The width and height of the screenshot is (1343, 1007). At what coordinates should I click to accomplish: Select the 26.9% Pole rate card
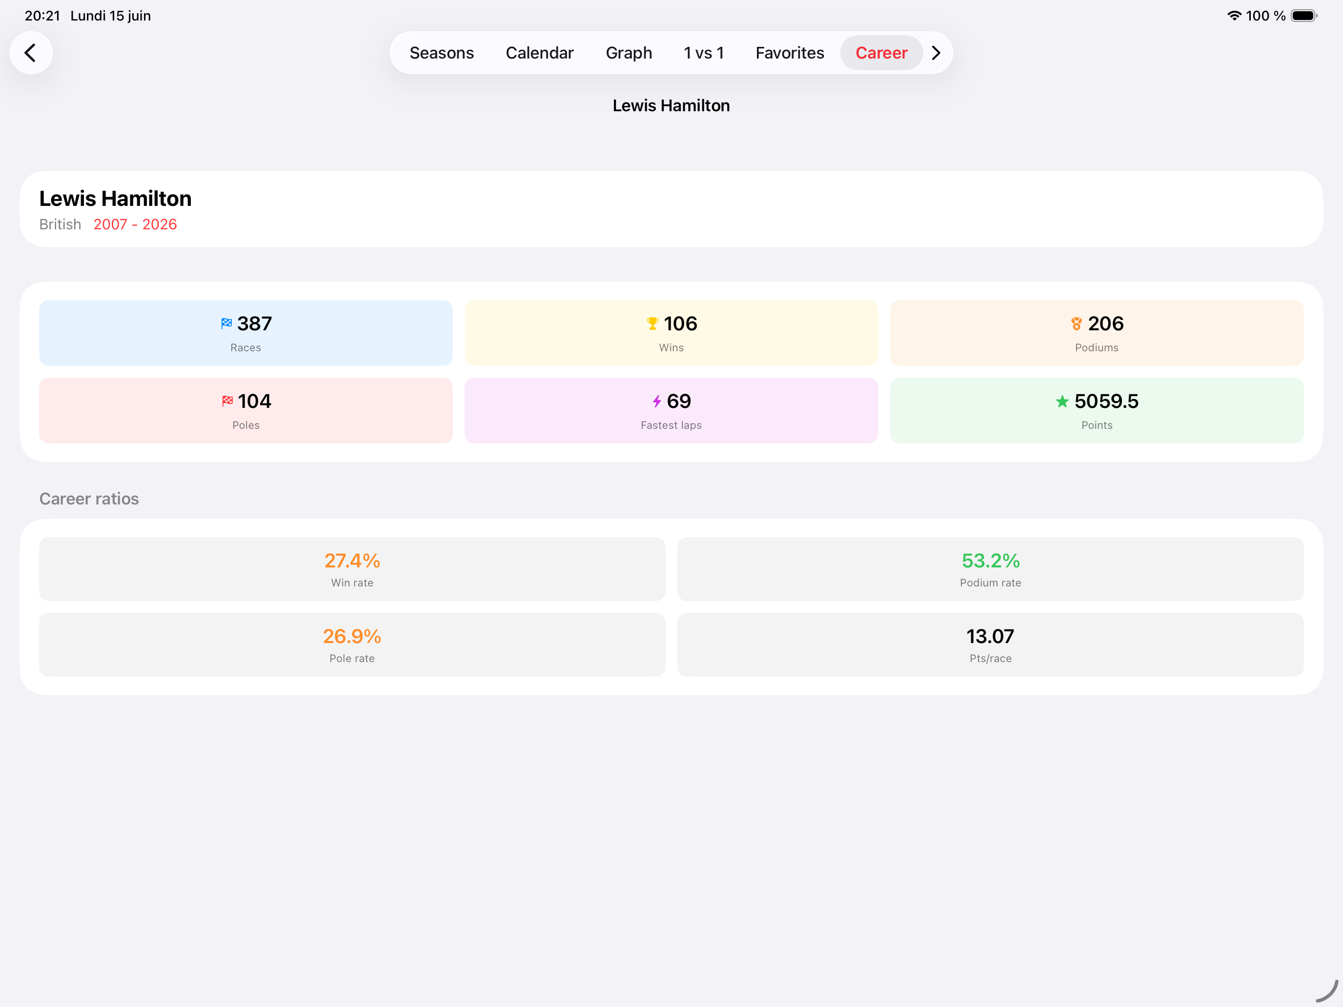click(352, 644)
